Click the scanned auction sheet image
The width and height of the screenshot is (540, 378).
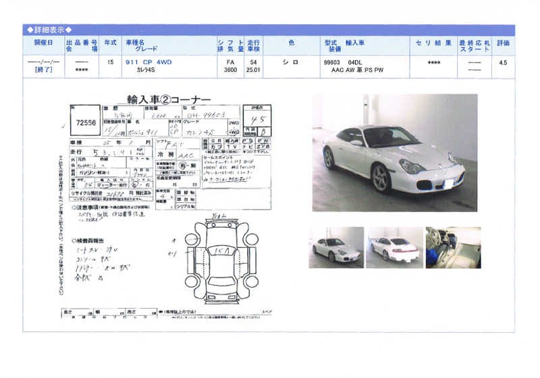166,206
